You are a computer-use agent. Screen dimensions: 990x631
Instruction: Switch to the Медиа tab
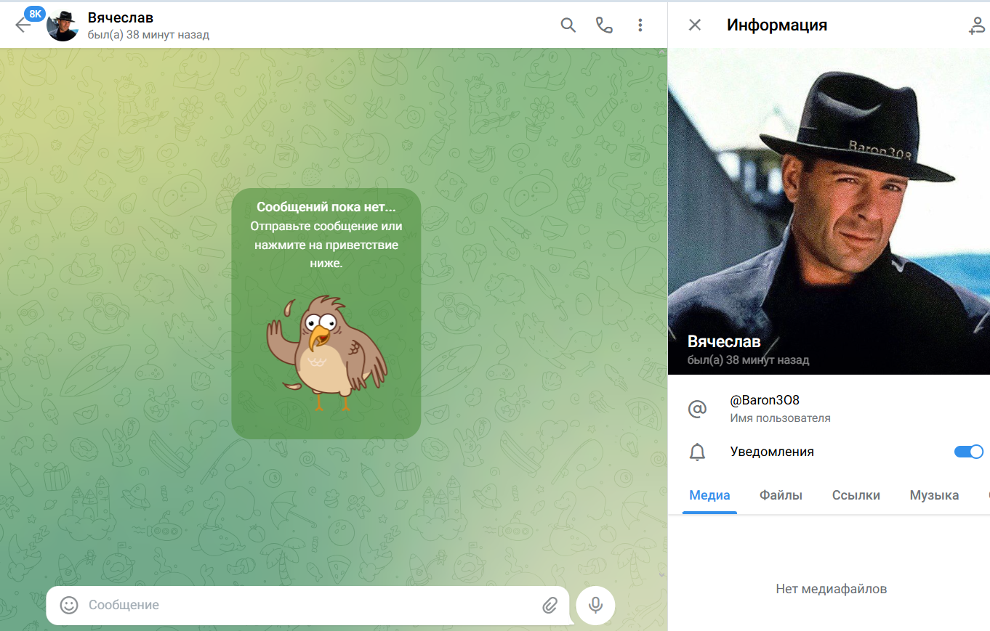tap(709, 495)
